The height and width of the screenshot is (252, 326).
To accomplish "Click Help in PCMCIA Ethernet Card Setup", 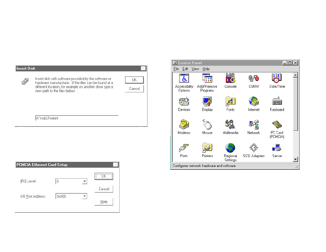I will [104, 202].
